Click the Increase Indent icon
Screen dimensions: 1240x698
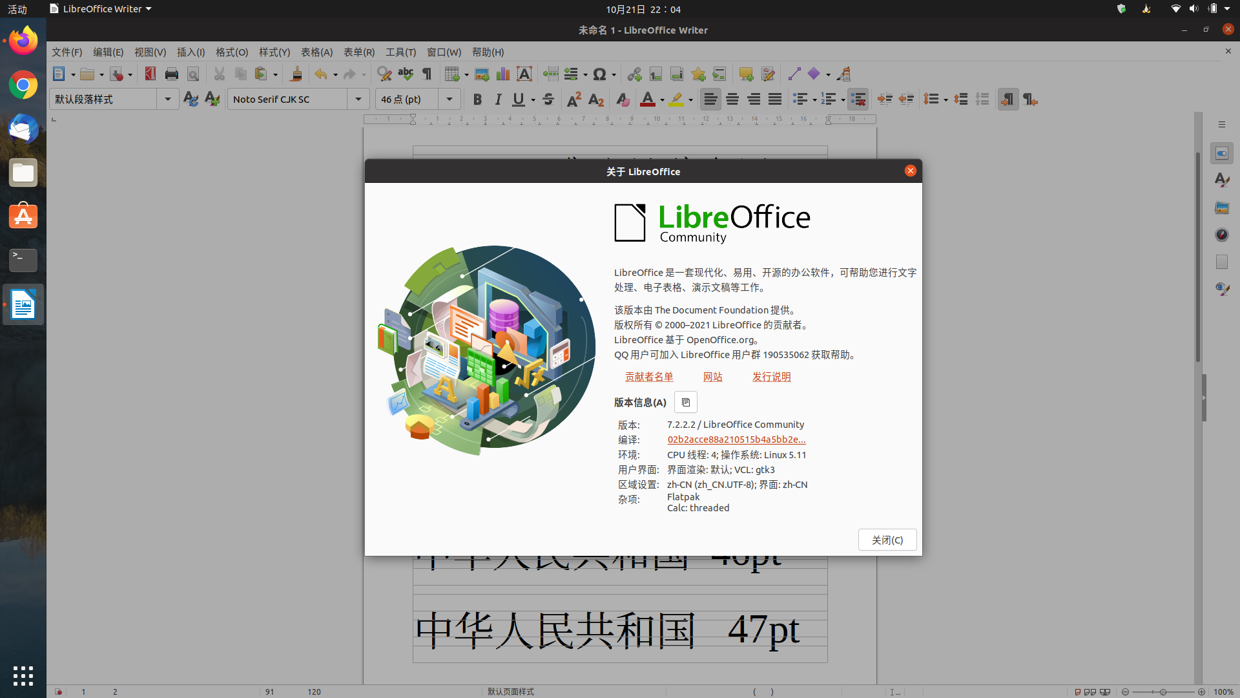click(885, 100)
